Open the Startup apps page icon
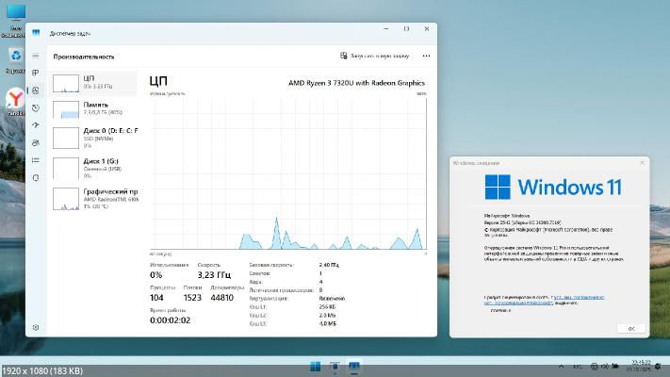 point(36,125)
